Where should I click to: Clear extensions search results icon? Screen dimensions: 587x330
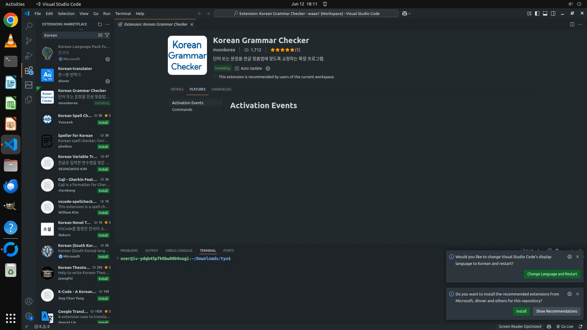point(100,35)
